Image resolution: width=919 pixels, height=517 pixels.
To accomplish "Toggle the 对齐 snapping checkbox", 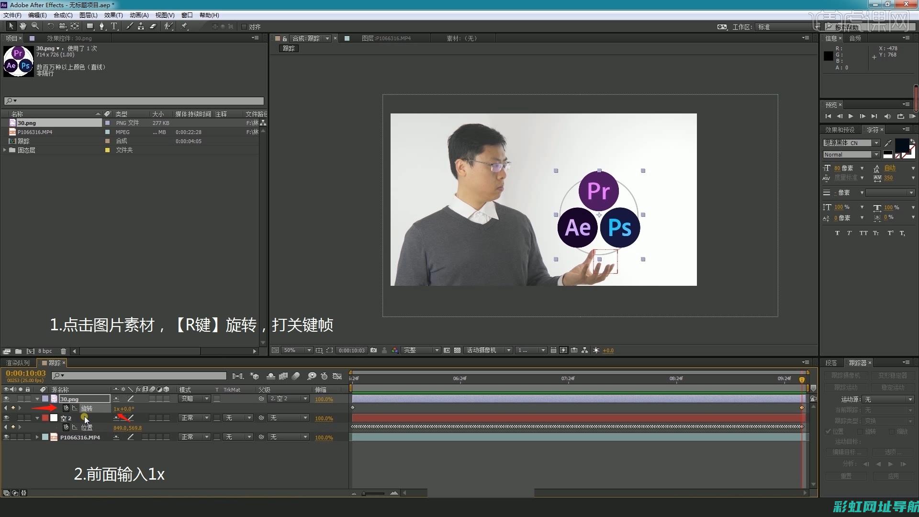I will [244, 27].
